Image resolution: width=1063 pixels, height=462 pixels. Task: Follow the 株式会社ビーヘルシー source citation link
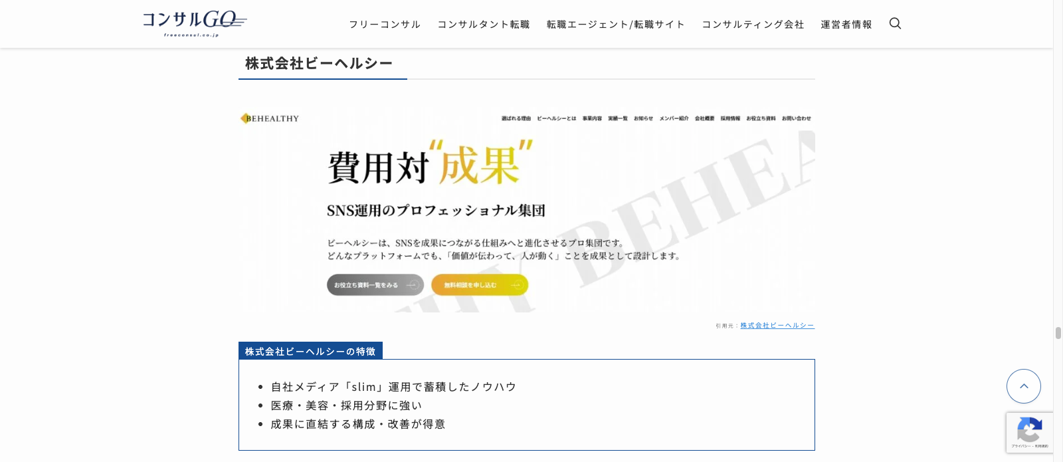point(777,326)
